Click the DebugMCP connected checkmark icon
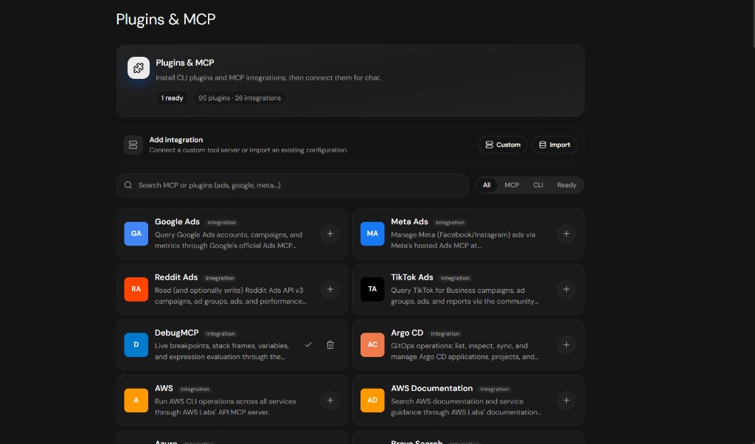Screen dimensions: 755x444 [308, 344]
